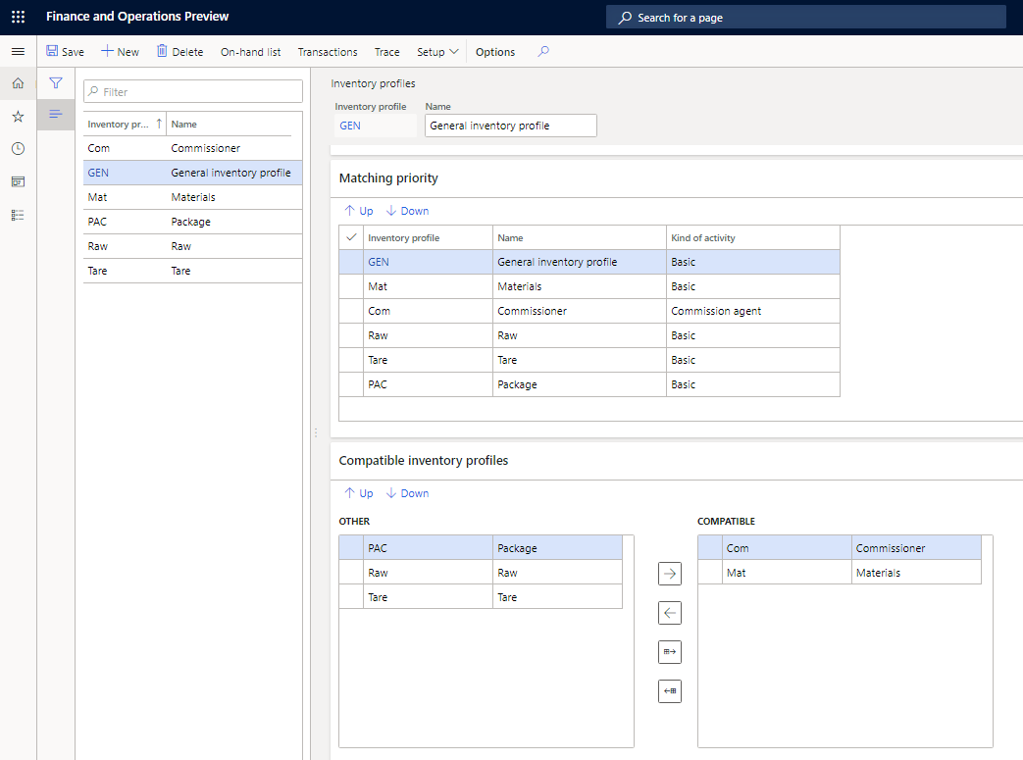Open Recent clock icon
The height and width of the screenshot is (760, 1023).
19,149
